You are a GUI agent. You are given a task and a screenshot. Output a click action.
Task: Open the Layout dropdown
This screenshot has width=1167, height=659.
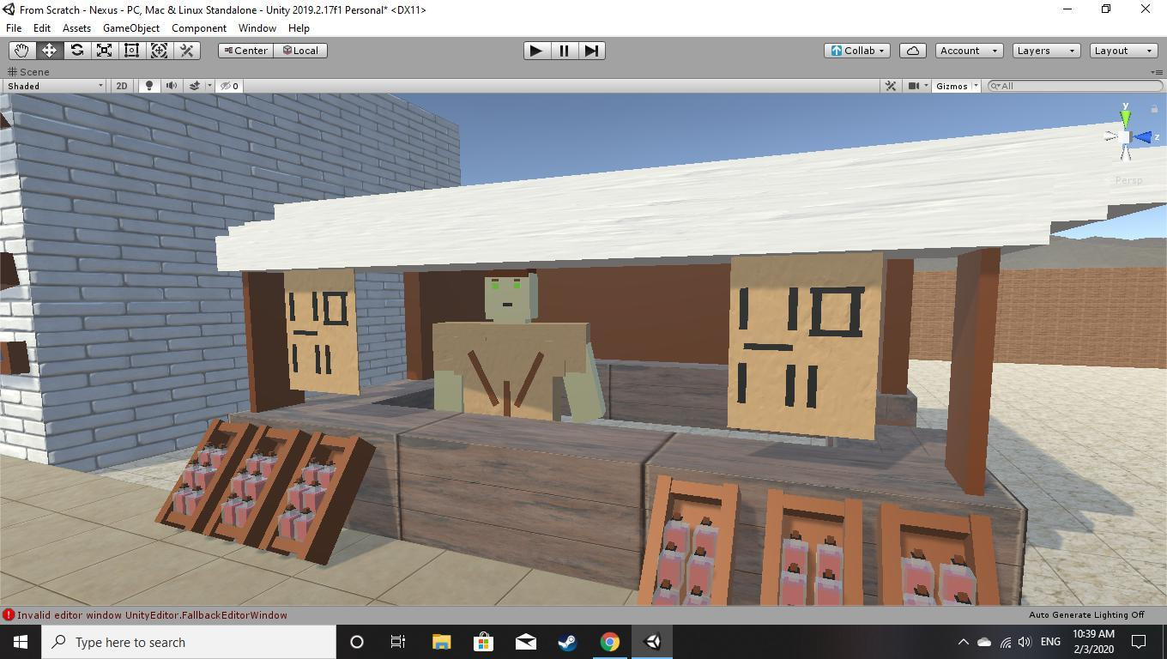click(x=1122, y=51)
